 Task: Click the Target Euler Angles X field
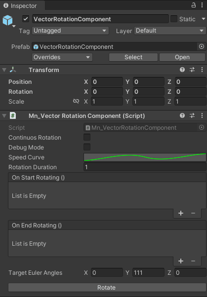tap(107, 272)
